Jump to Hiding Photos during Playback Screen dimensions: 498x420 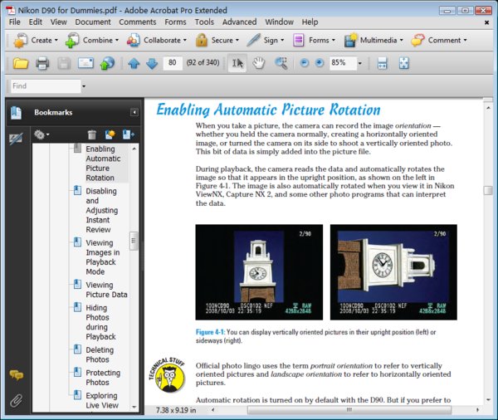tap(100, 322)
